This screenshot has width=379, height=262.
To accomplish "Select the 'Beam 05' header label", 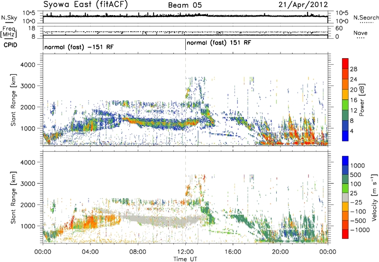I will point(185,5).
